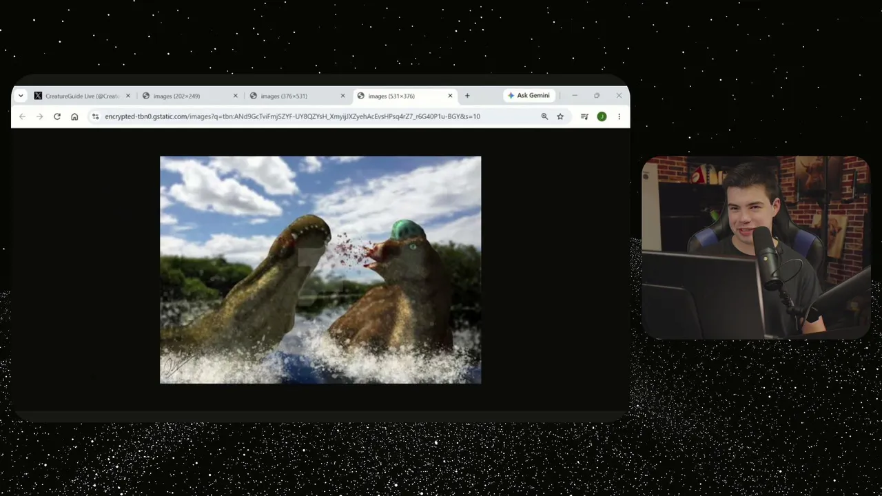Viewport: 882px width, 496px height.
Task: Go forward to the next page
Action: (39, 116)
